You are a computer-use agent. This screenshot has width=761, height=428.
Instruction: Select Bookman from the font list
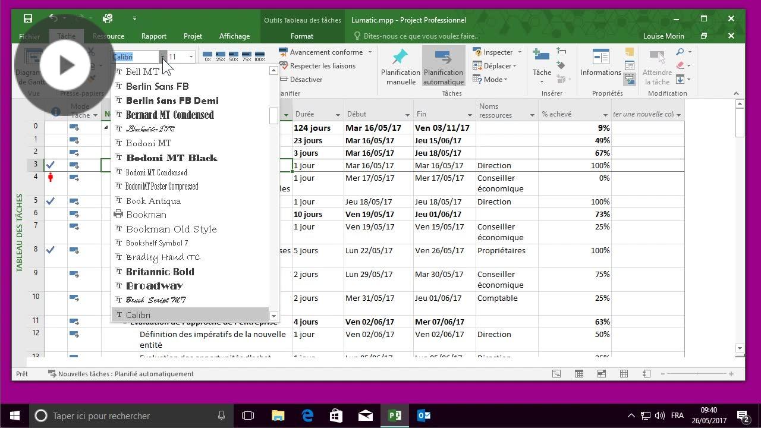146,215
